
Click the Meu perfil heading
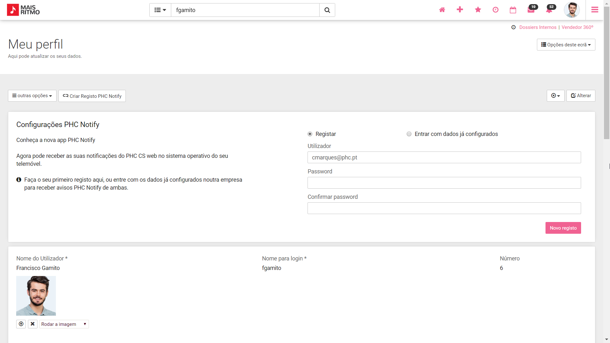pos(36,44)
